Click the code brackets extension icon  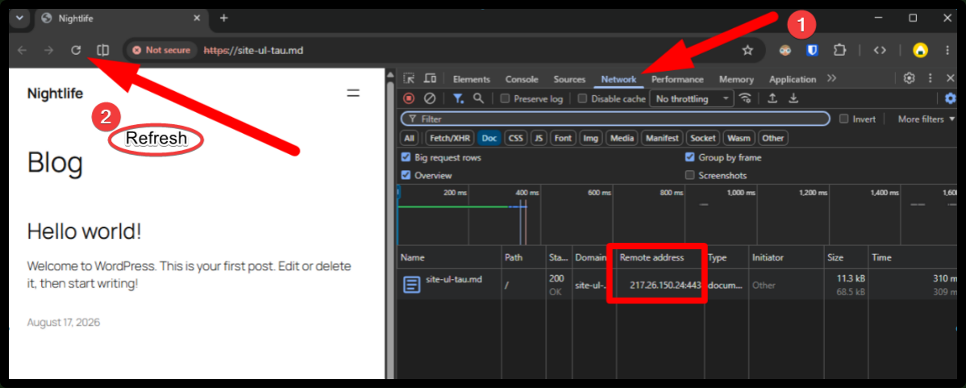pos(880,51)
